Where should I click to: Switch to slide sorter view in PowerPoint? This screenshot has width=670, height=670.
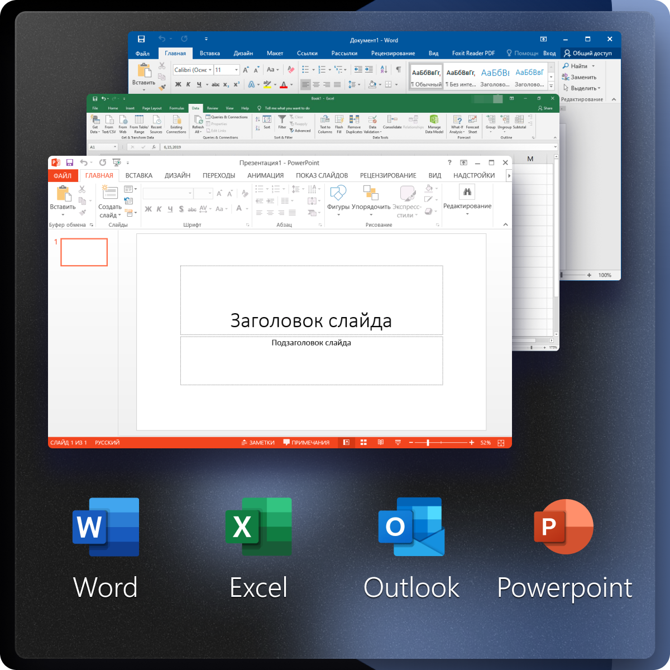click(363, 443)
